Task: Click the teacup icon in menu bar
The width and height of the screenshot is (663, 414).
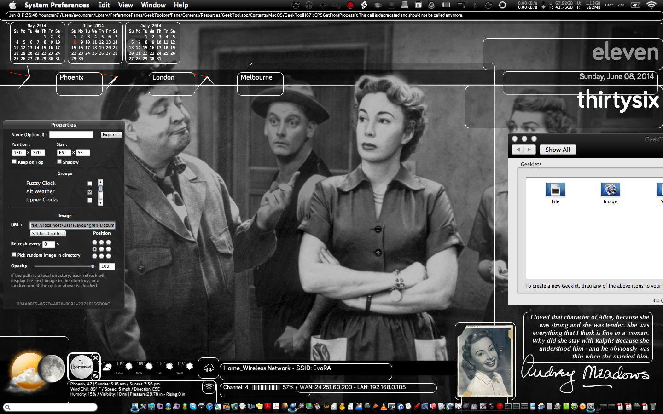Action: pyautogui.click(x=378, y=5)
